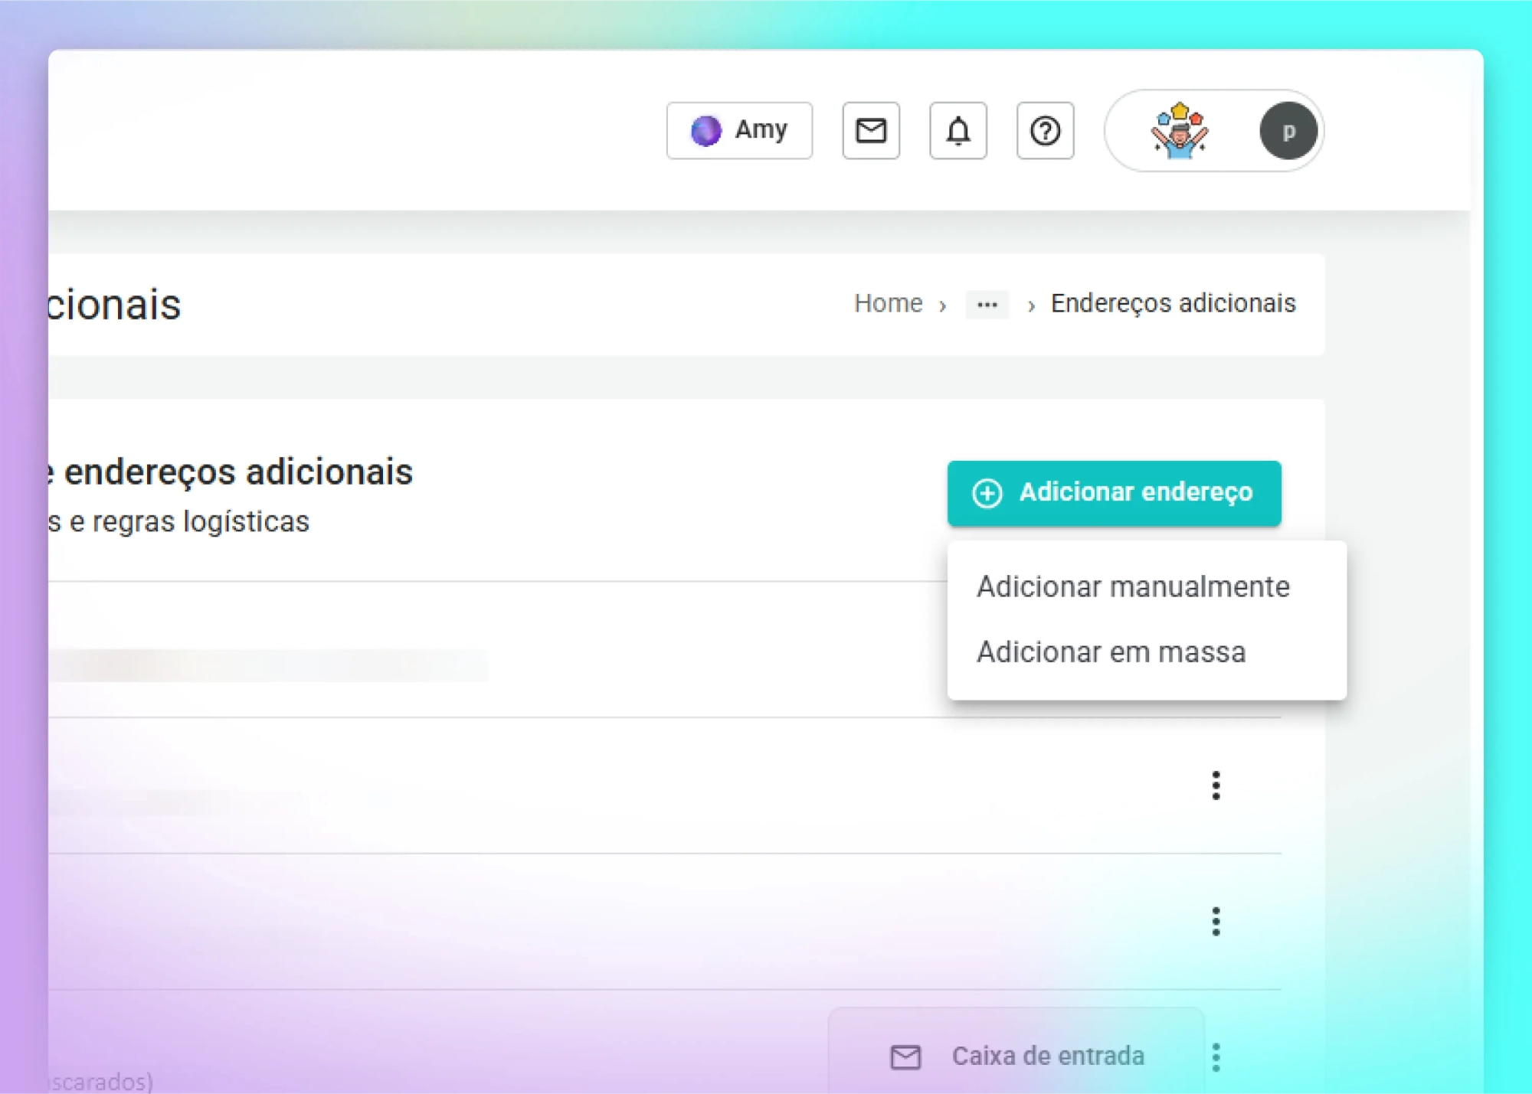Open the help question mark icon

tap(1045, 130)
